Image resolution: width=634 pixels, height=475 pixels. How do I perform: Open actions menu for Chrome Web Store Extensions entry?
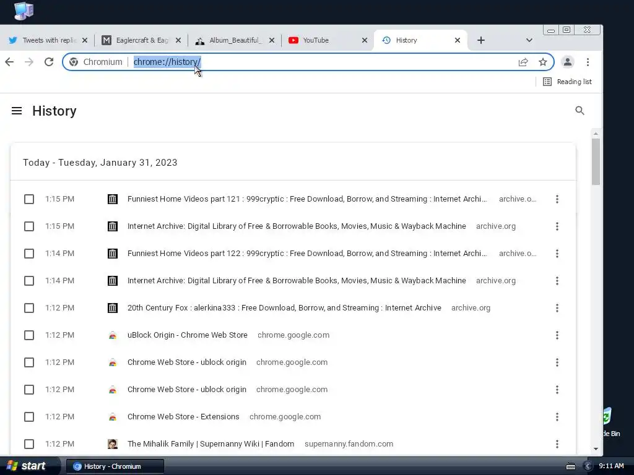point(557,417)
